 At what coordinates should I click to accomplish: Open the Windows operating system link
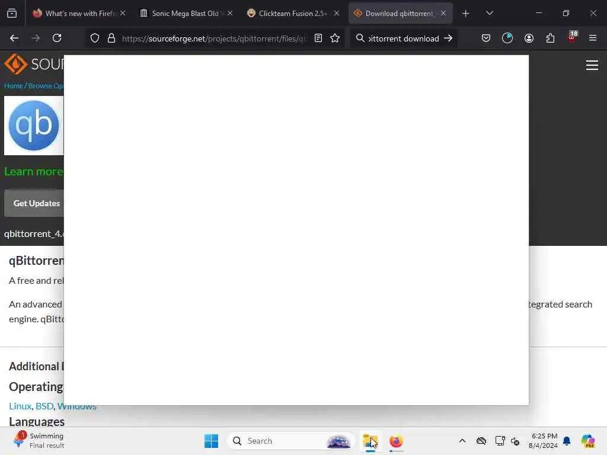[x=77, y=406]
